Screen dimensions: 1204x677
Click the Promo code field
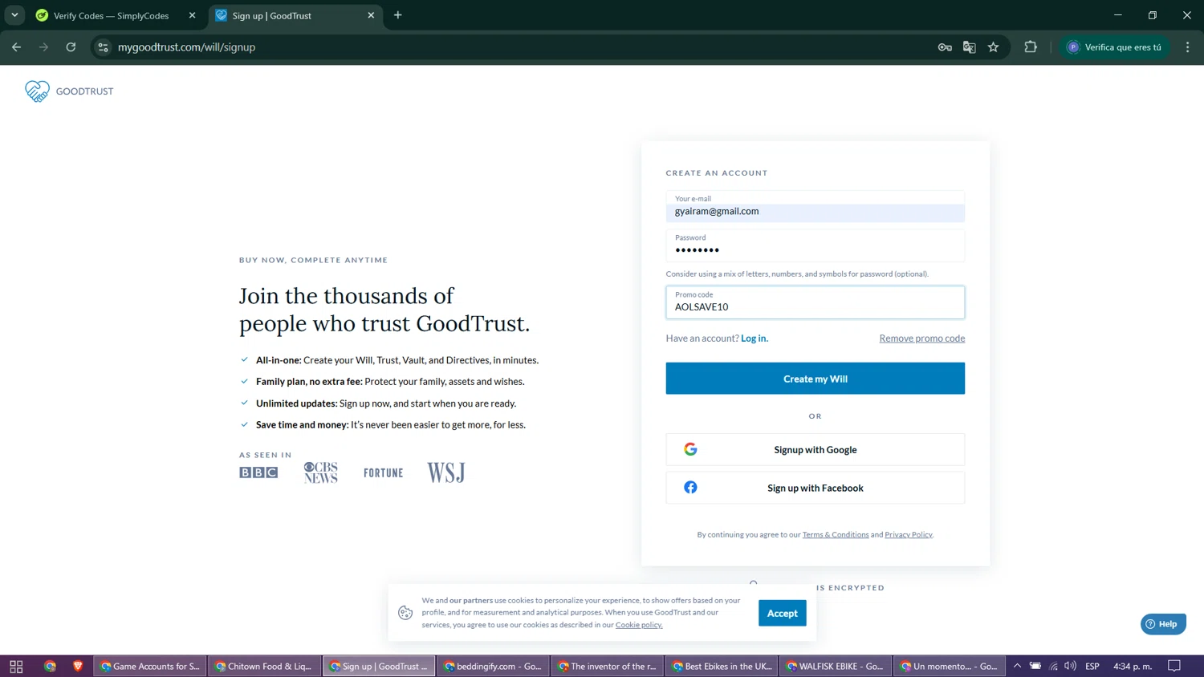(815, 302)
